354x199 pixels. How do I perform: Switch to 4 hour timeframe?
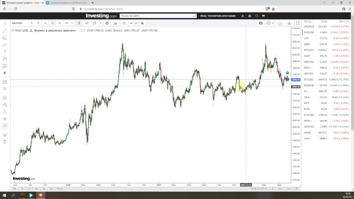click(67, 23)
